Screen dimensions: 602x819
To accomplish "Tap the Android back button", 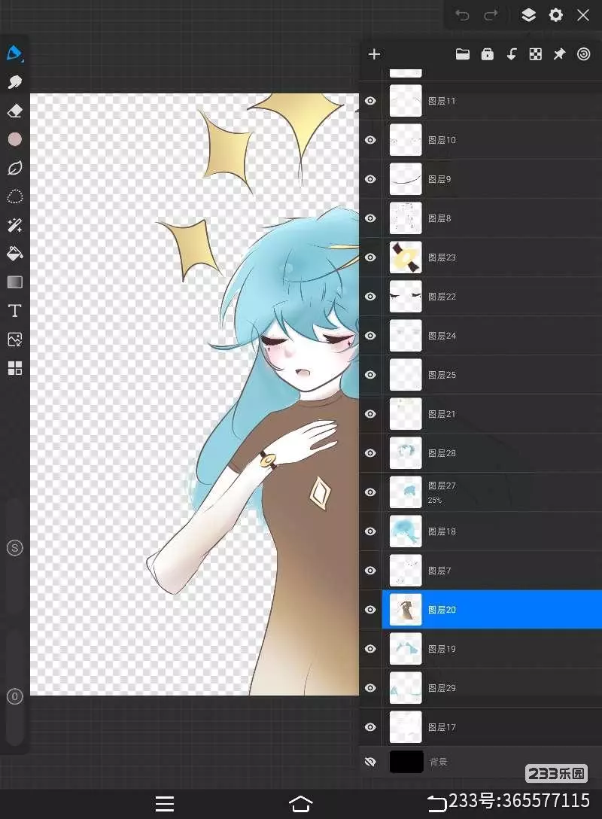I will coord(436,804).
